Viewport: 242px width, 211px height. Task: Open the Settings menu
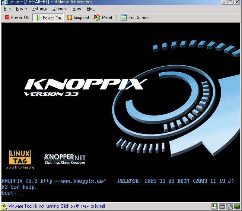pos(40,9)
